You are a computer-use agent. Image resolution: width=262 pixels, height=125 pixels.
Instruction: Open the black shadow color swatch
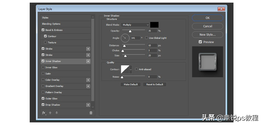point(154,25)
